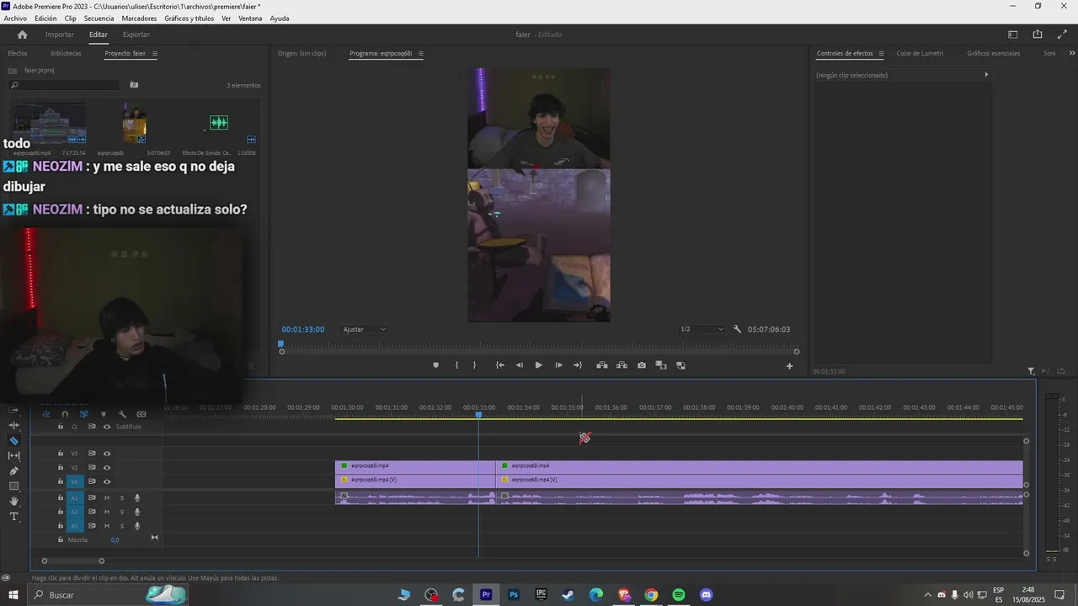Expand the effect controls clip arrow

point(986,75)
